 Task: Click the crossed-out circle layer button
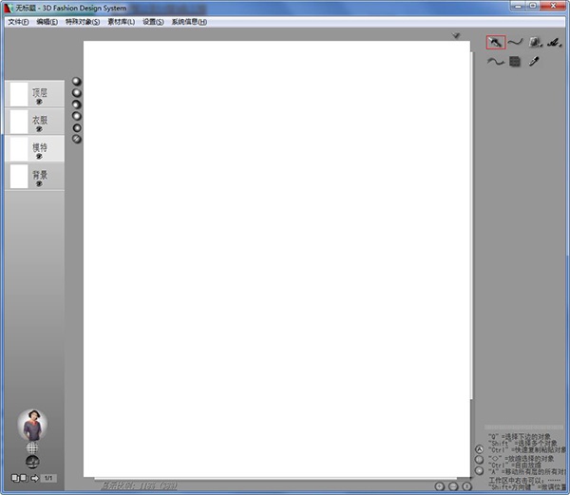(77, 139)
